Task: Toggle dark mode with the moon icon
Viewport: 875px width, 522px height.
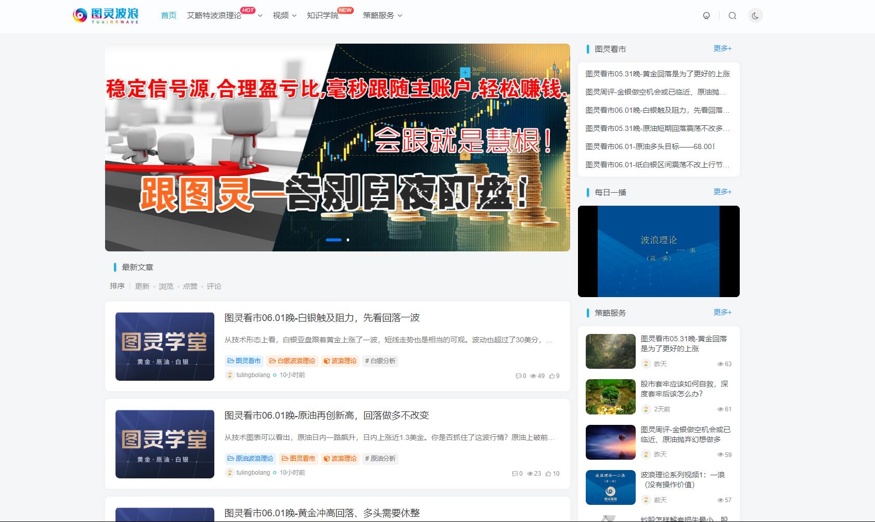Action: click(754, 16)
